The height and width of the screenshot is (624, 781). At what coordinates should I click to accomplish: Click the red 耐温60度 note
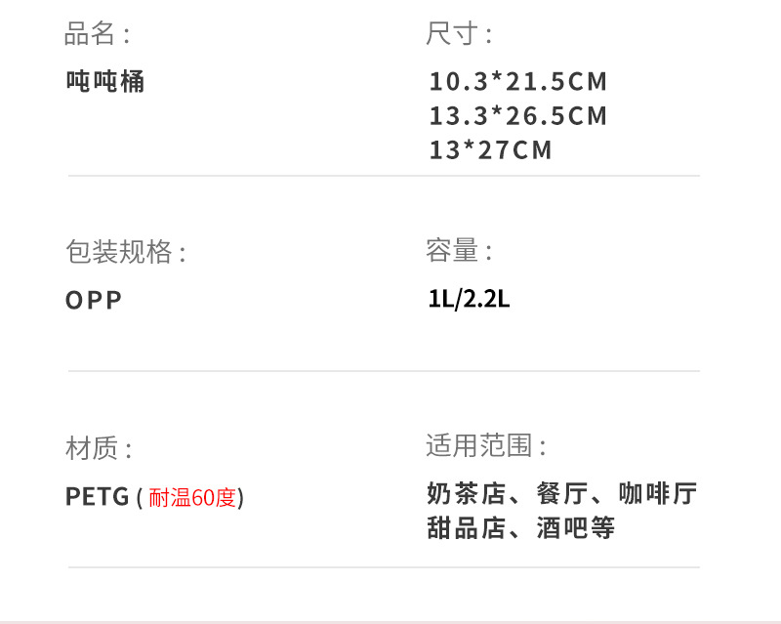(x=193, y=498)
